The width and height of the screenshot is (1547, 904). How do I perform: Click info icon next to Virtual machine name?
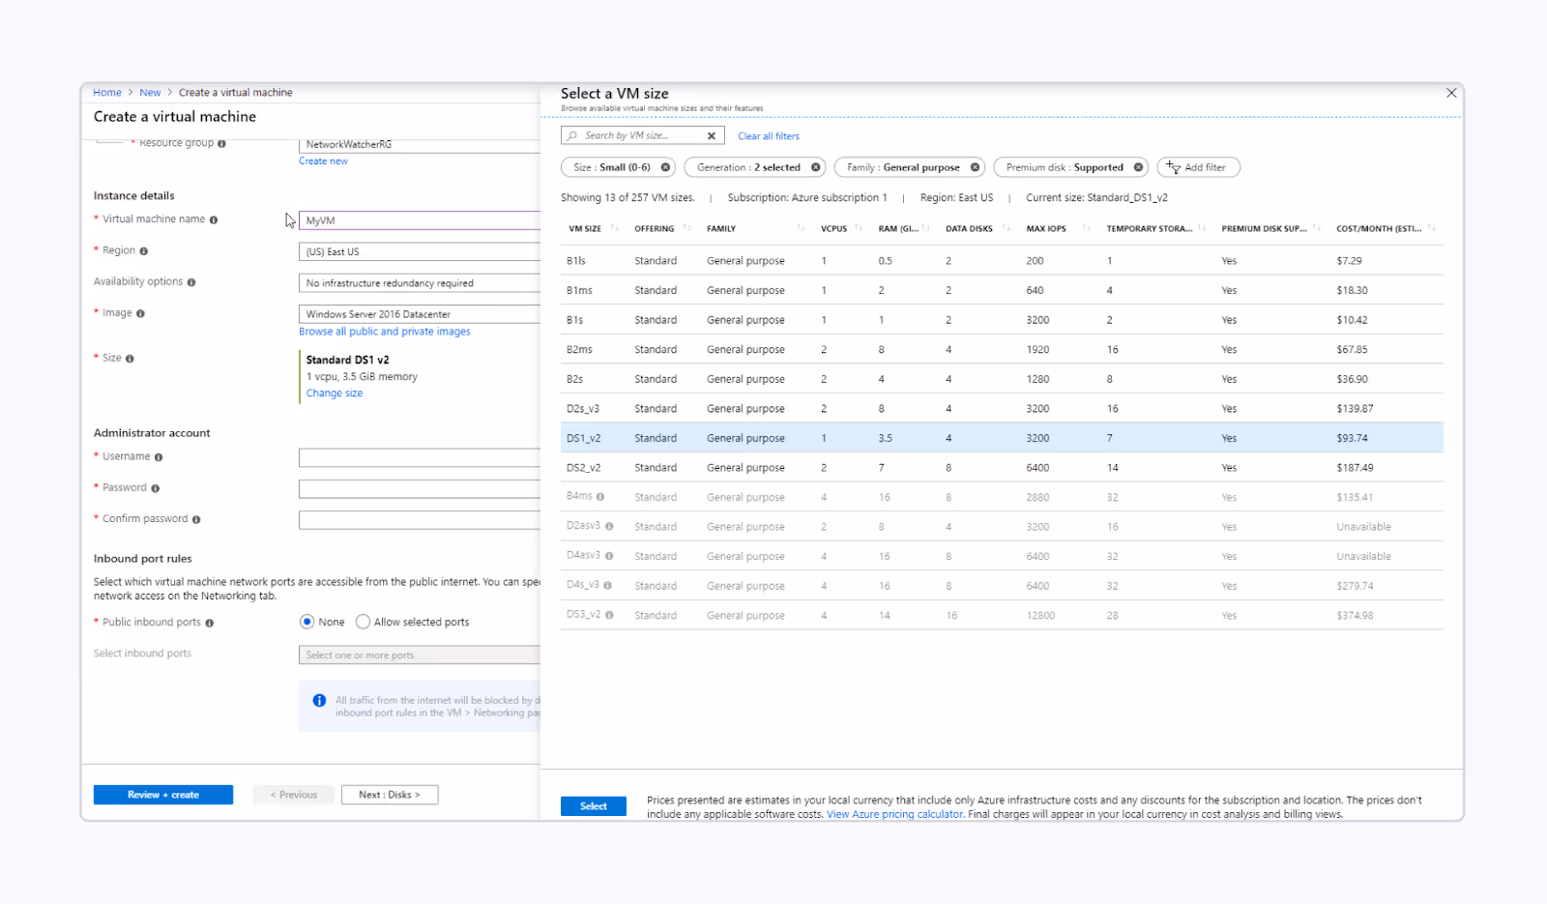point(214,220)
